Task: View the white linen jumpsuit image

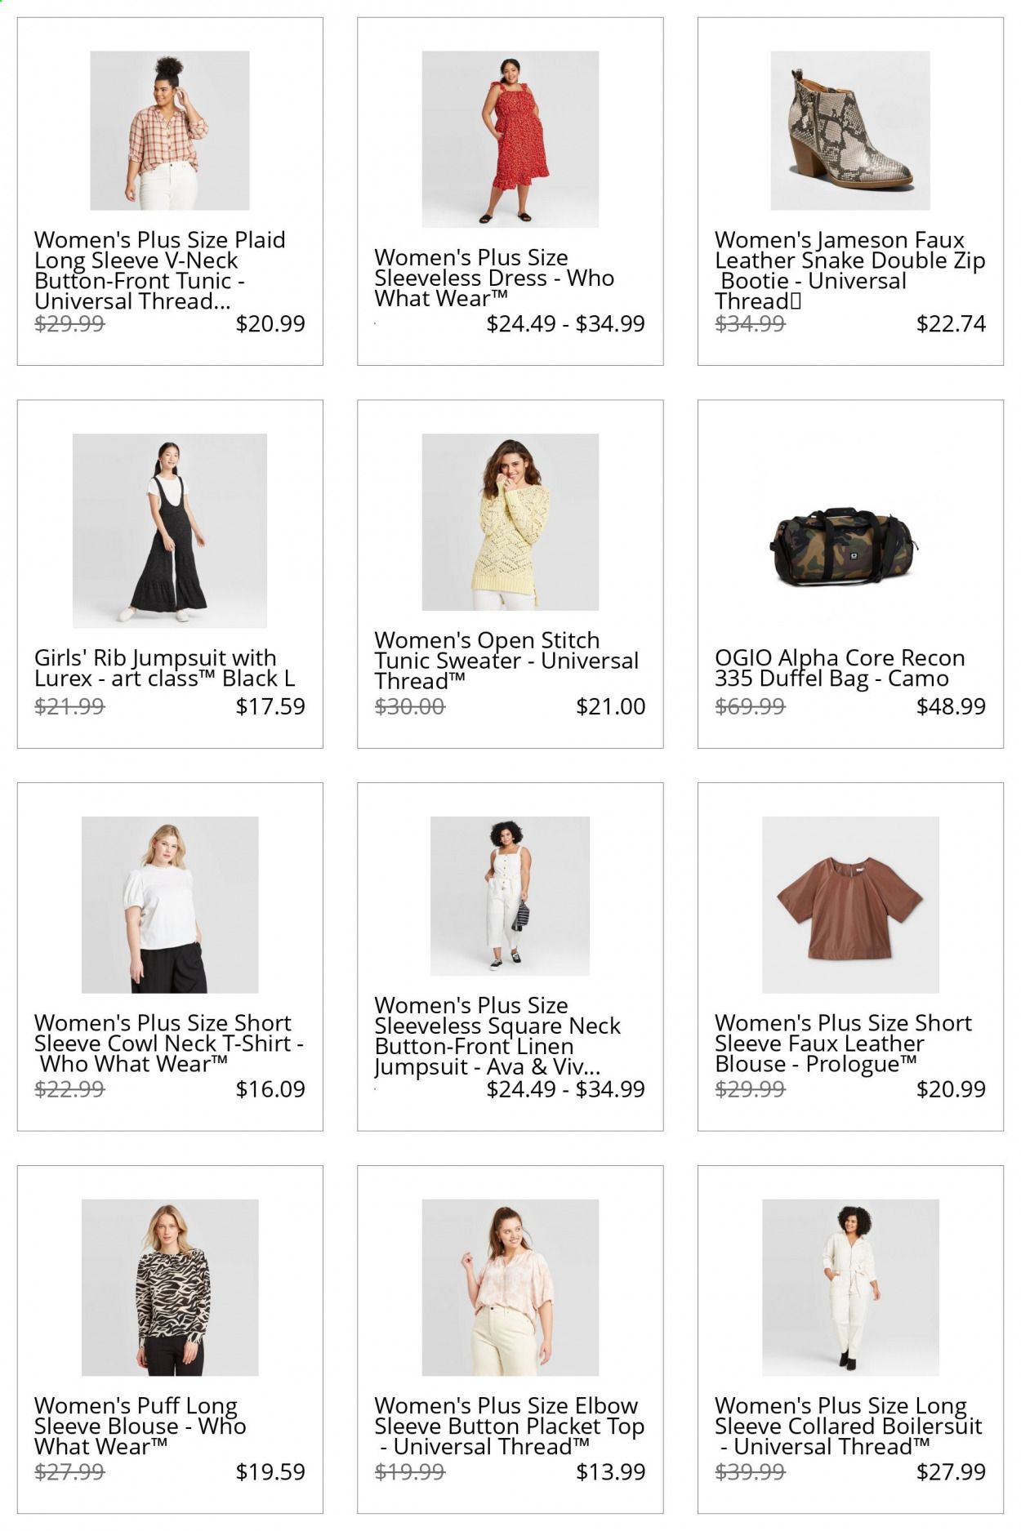Action: point(510,896)
